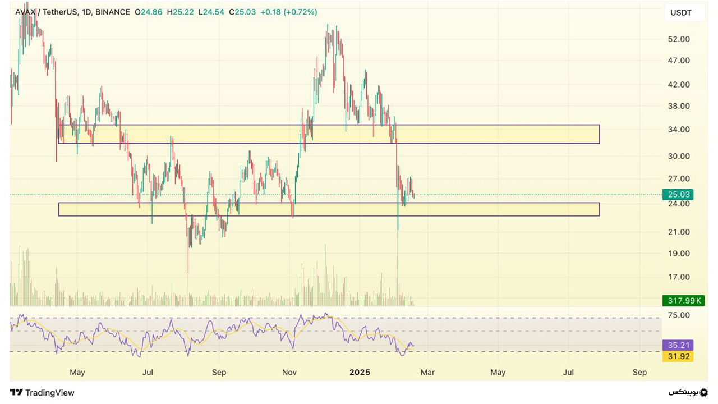Viewport: 718px width, 404px height.
Task: Click the Arabic watermark logo icon
Action: click(703, 393)
